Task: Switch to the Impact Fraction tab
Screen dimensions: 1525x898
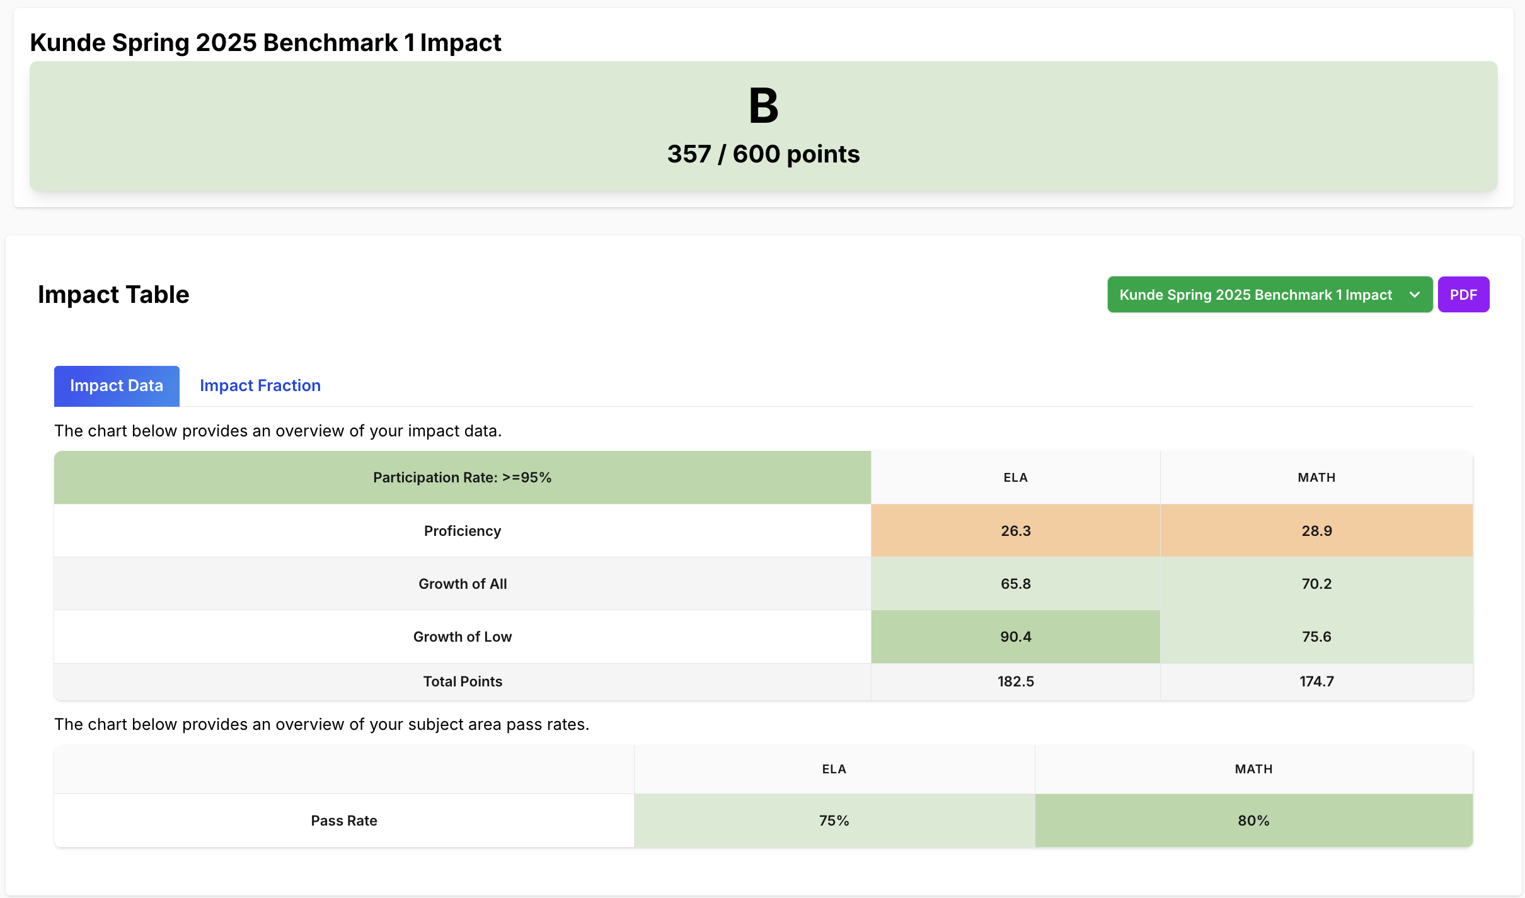Action: pos(260,385)
